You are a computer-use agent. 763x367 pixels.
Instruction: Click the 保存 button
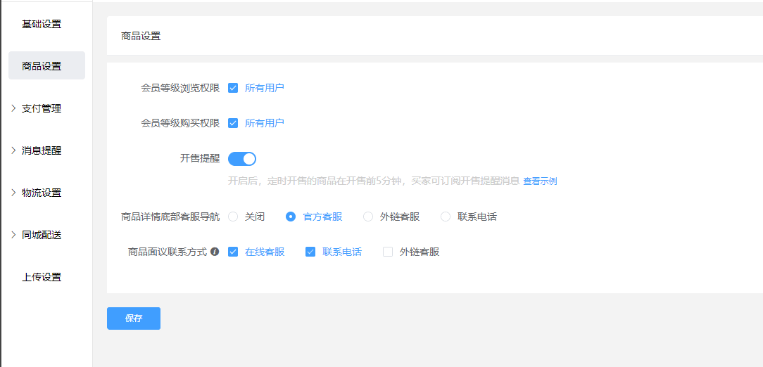(x=134, y=318)
